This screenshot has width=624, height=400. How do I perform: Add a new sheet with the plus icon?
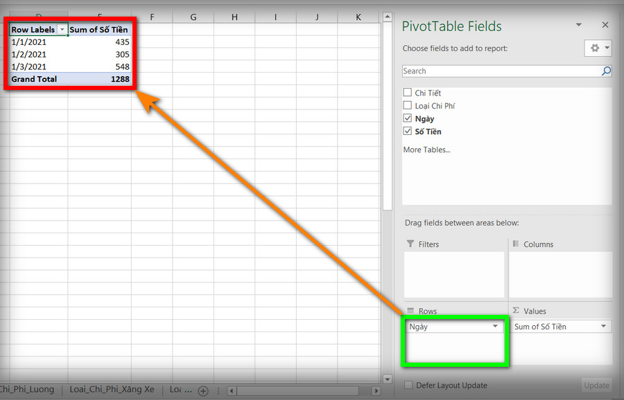(203, 391)
